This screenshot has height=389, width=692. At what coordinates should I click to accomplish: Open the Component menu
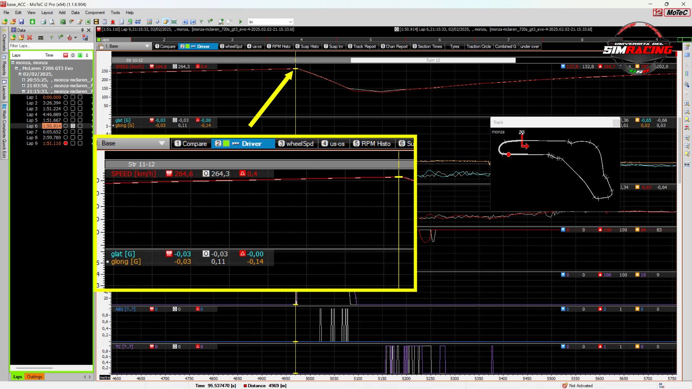point(94,13)
